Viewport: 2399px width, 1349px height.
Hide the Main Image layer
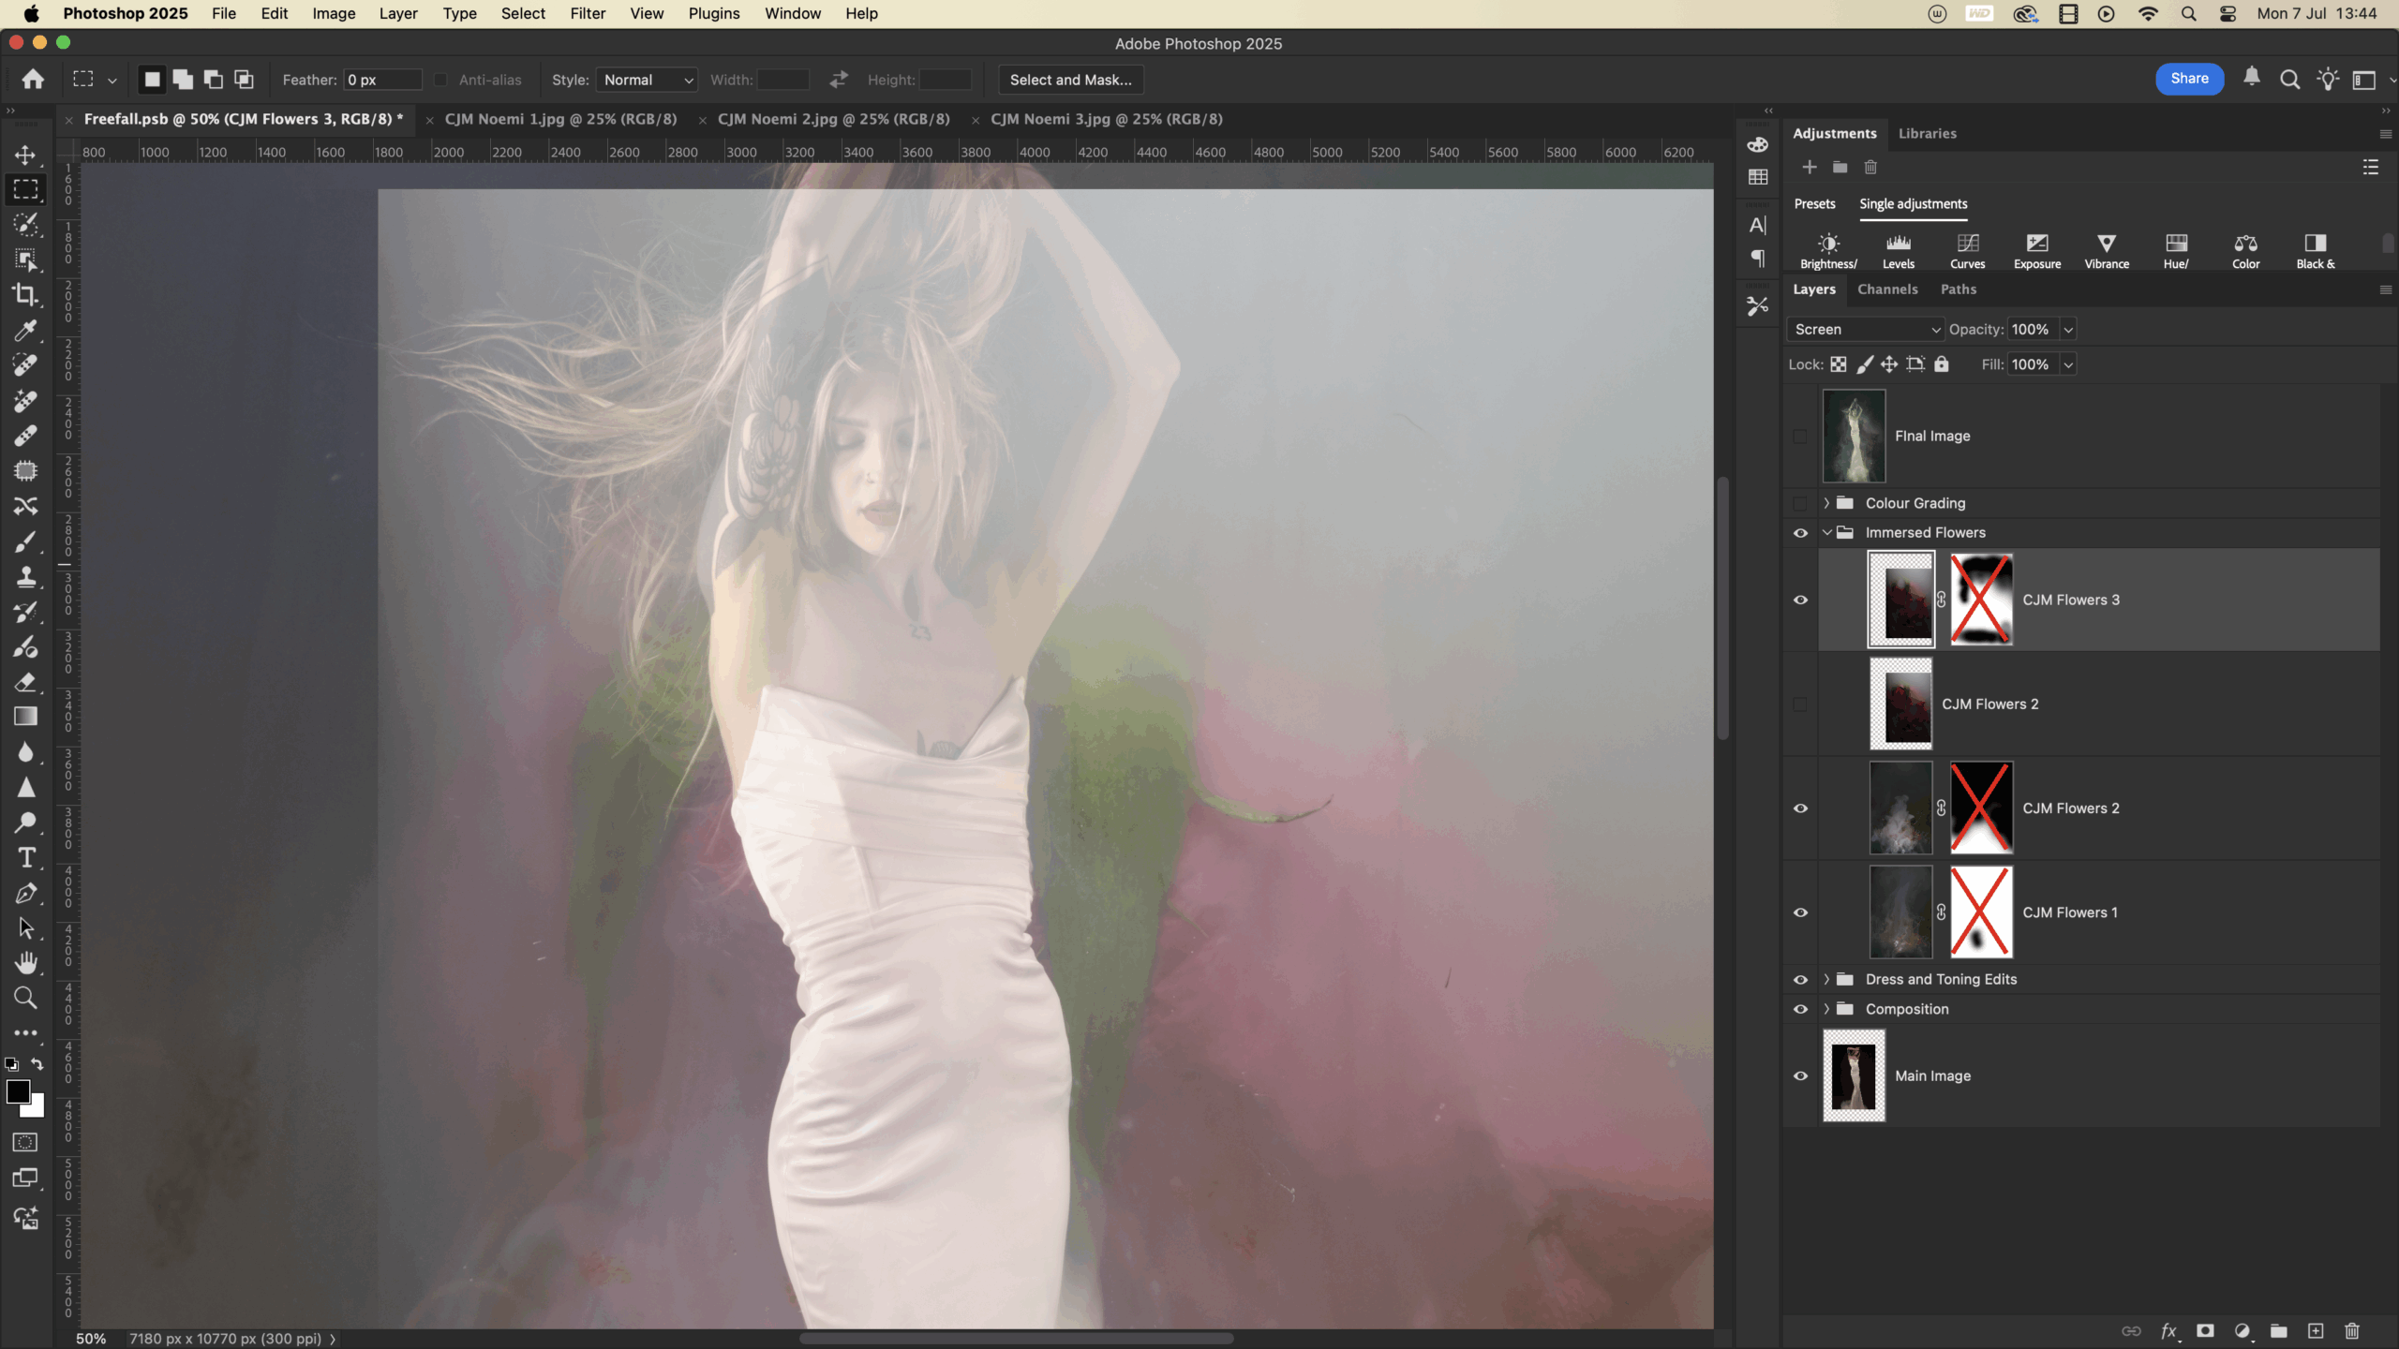[1800, 1076]
